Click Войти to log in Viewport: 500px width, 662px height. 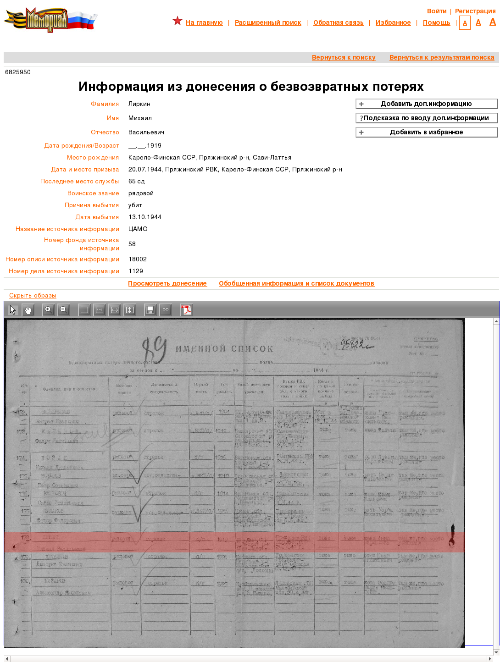[437, 11]
